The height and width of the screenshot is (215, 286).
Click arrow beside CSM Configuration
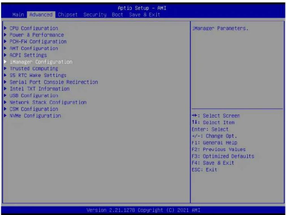click(x=5, y=109)
